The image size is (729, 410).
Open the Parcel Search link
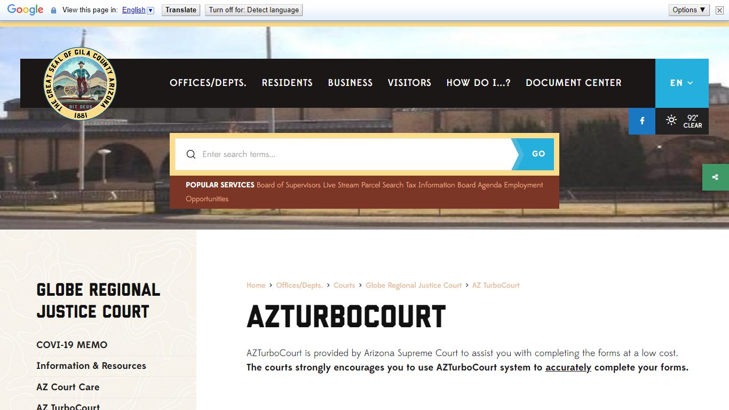[x=383, y=185]
